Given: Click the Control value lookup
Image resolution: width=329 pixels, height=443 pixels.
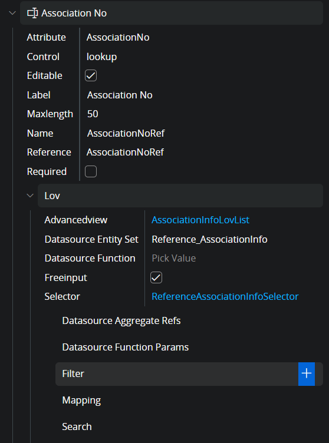Looking at the screenshot, I should 101,57.
